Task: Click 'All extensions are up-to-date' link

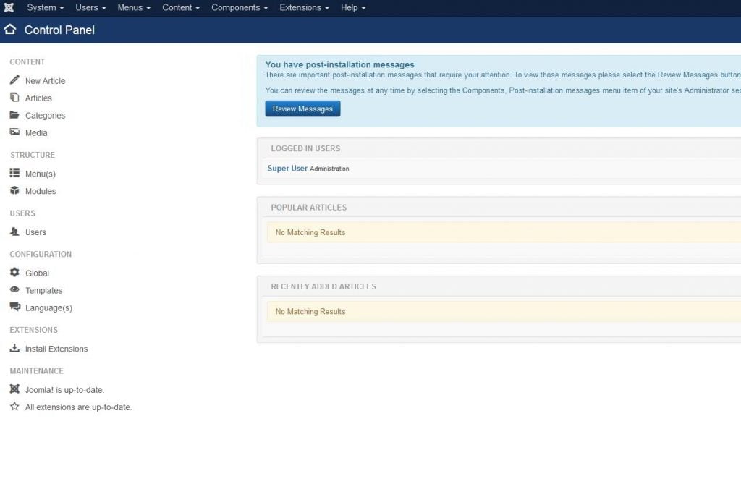Action: (78, 407)
